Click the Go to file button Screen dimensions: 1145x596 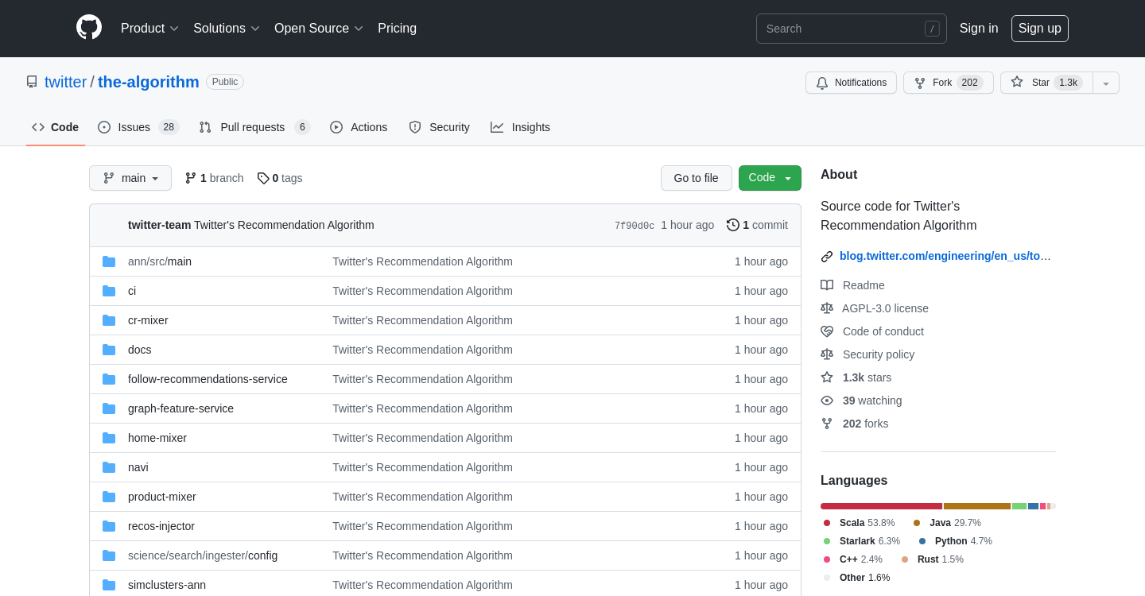coord(697,178)
